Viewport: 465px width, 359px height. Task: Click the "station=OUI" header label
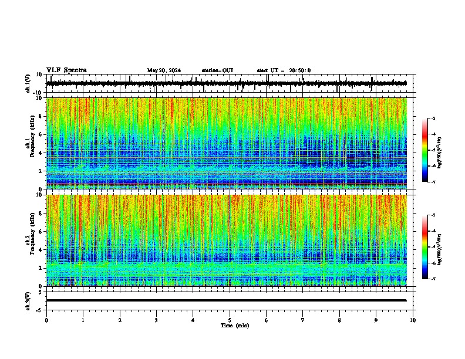217,70
